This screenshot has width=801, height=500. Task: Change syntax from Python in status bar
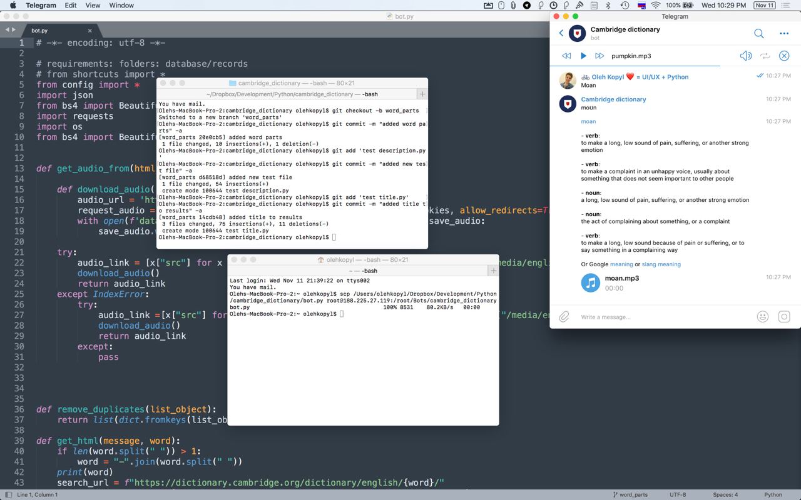[x=773, y=494]
